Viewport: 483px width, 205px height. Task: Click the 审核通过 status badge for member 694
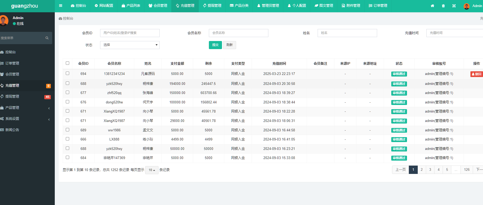tap(399, 74)
